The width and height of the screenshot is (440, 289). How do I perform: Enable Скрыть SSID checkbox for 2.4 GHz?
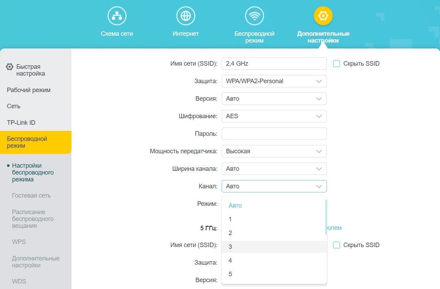click(337, 64)
